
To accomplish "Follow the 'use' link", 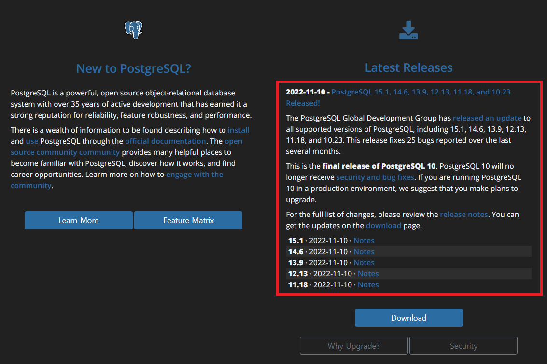I will click(32, 141).
